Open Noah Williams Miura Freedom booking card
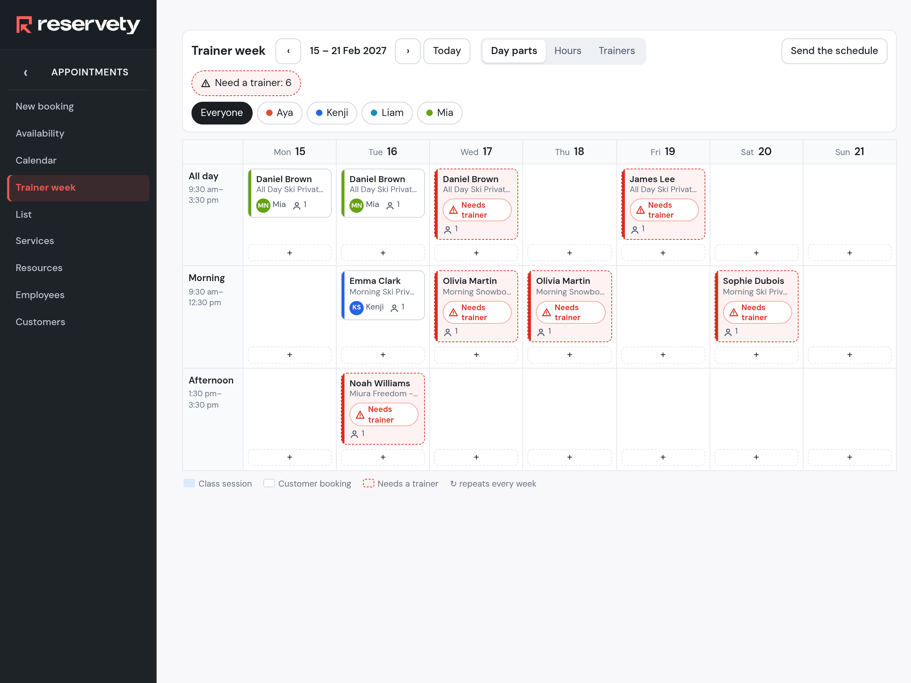The width and height of the screenshot is (911, 683). click(383, 409)
